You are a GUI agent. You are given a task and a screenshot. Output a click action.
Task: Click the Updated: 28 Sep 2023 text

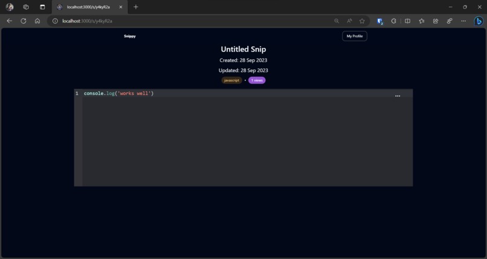click(243, 70)
